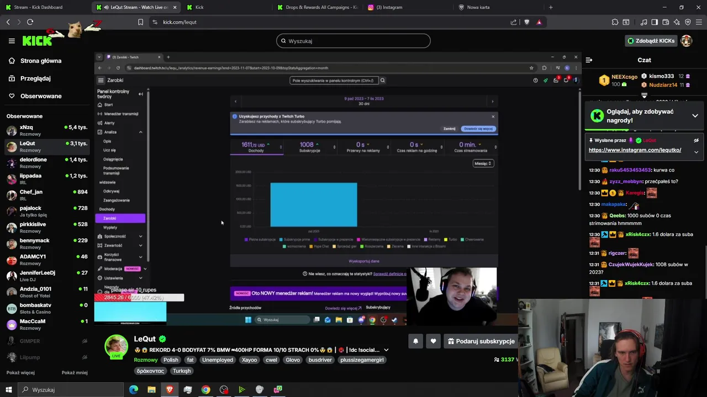707x397 pixels.
Task: Open Google Chrome from taskbar
Action: (x=205, y=390)
